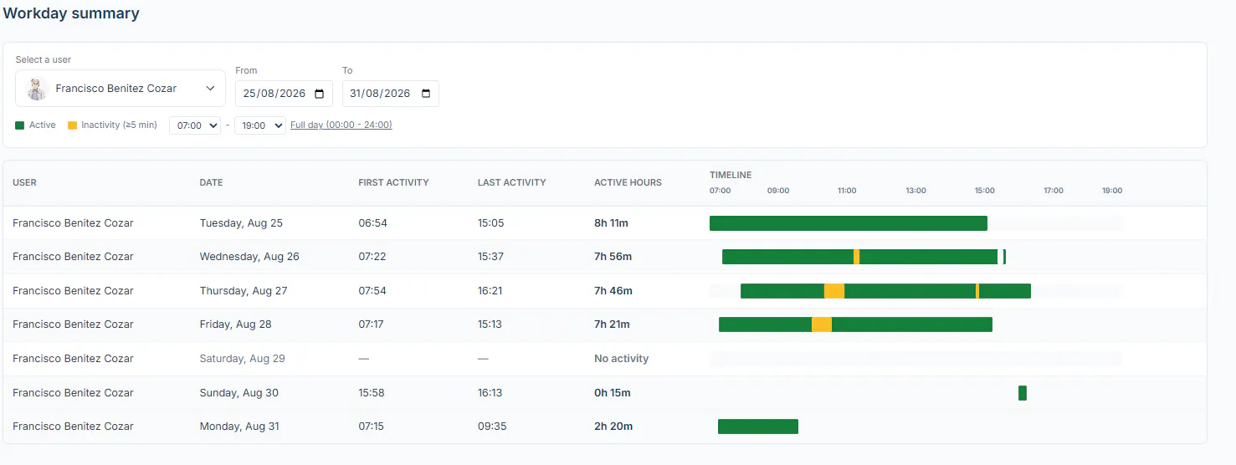This screenshot has height=465, width=1236.
Task: Click first activity time 06:54
Action: tap(373, 223)
